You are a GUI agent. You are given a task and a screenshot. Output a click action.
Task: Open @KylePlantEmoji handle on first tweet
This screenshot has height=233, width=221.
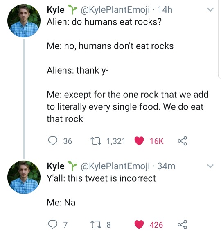click(115, 10)
